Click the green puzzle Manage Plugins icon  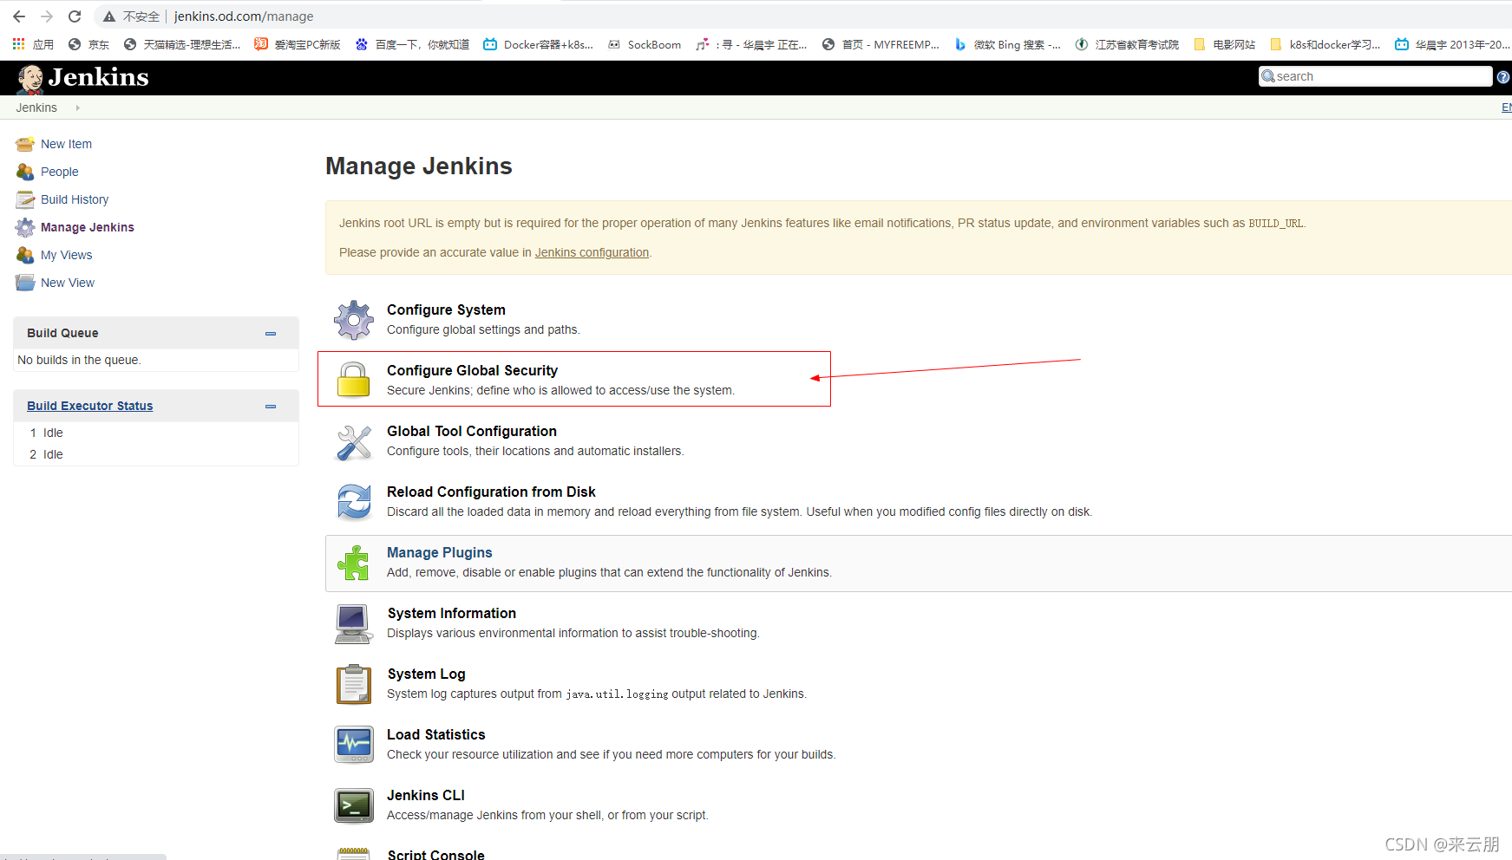coord(354,563)
